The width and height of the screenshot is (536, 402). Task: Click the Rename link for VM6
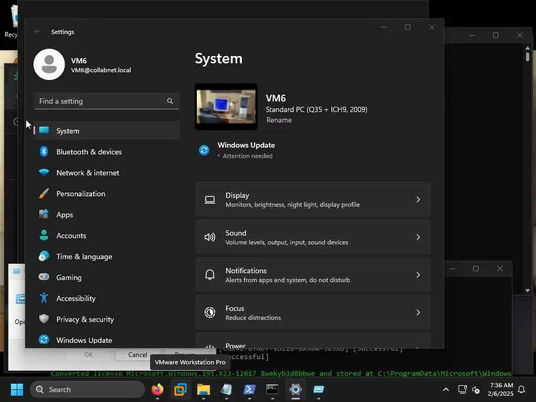tap(279, 120)
